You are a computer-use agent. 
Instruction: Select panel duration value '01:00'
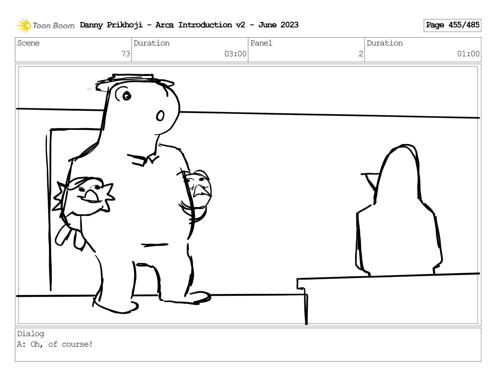tap(468, 54)
